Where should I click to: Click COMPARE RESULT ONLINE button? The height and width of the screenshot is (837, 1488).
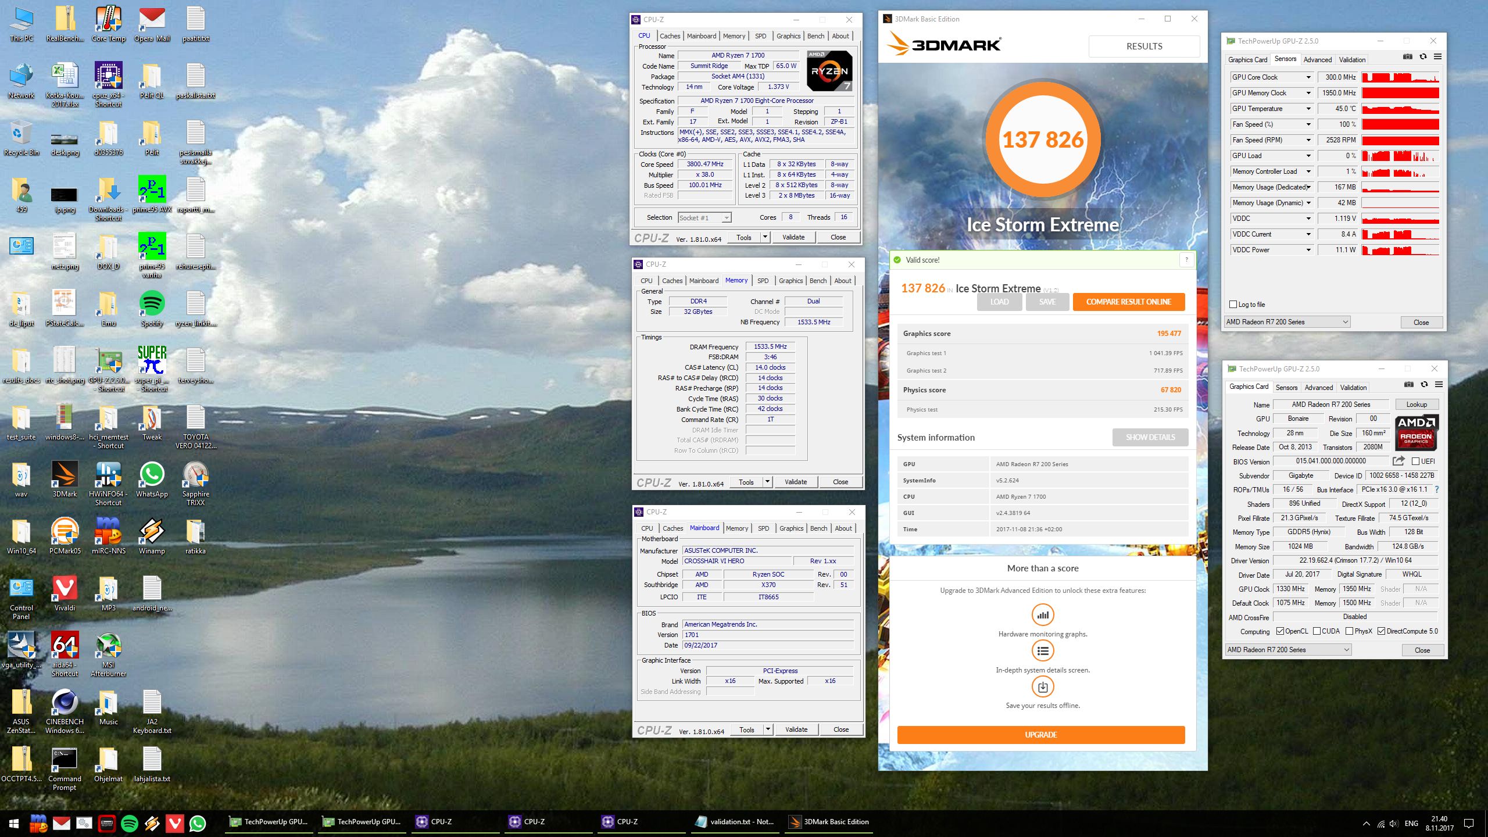(x=1128, y=302)
